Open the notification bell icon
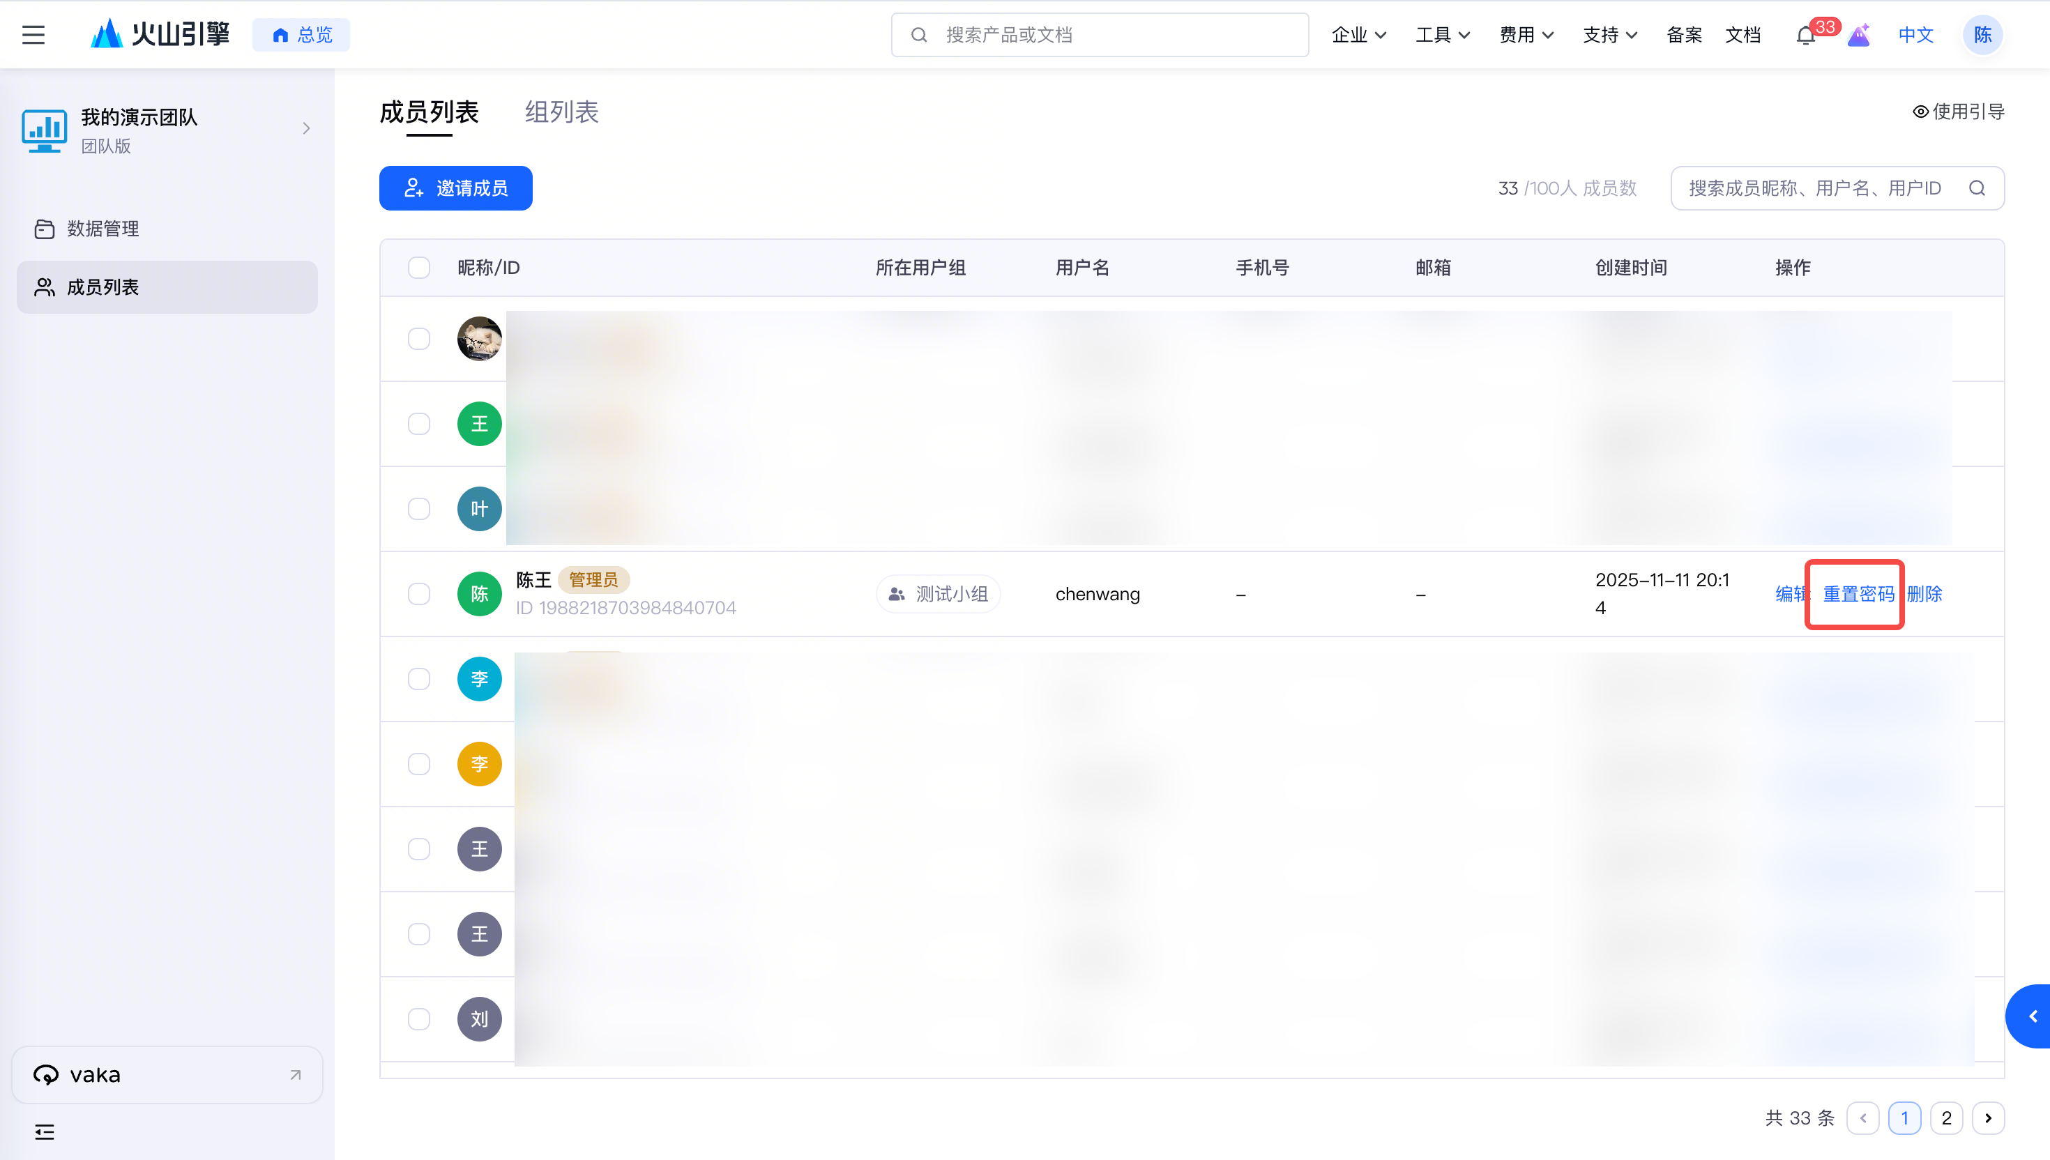 [x=1805, y=36]
